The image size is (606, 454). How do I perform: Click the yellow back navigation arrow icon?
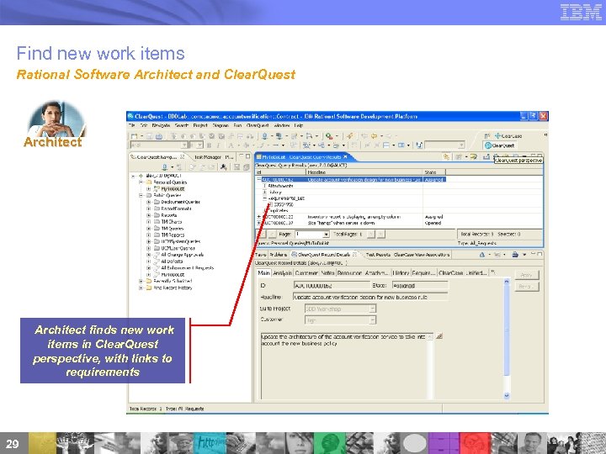tap(374, 136)
